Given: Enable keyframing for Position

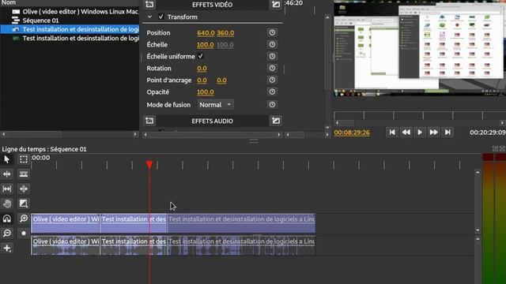Looking at the screenshot, I should 272,32.
